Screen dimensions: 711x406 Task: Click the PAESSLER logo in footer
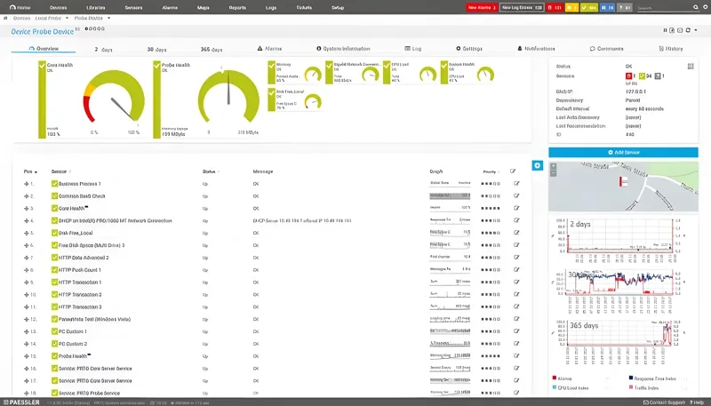pos(20,402)
